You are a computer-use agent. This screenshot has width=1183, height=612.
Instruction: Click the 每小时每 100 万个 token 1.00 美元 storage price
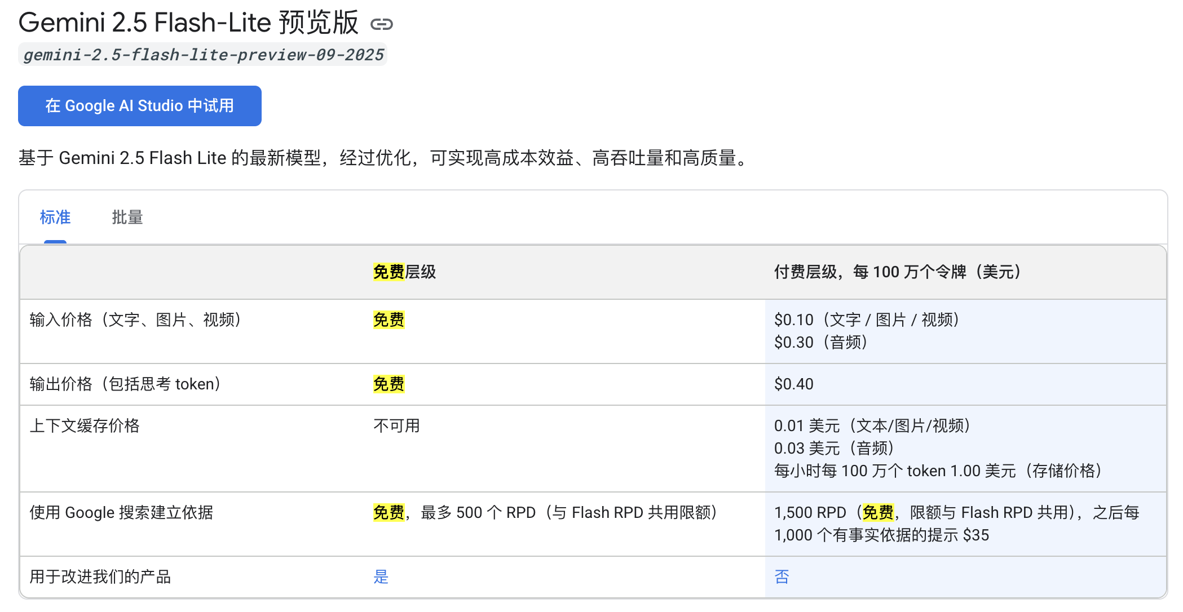[939, 471]
